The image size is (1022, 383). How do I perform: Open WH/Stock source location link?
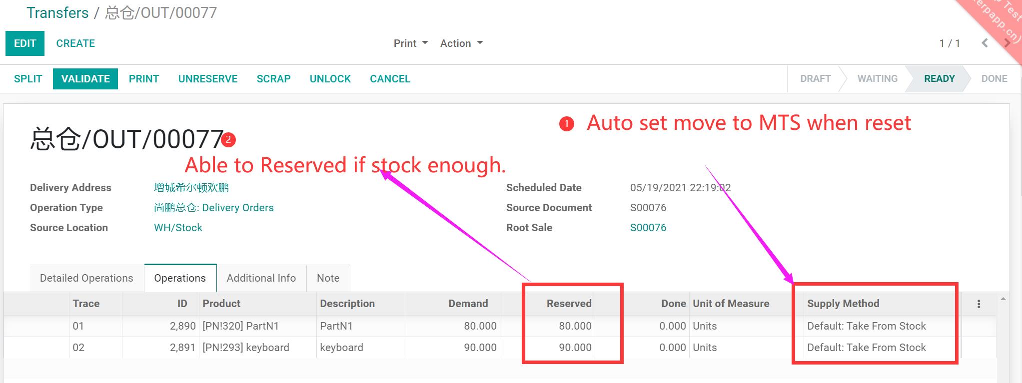[x=178, y=228]
